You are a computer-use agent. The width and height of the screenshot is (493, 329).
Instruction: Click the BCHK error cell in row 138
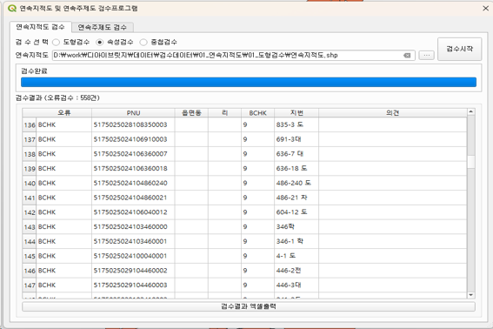coord(64,154)
